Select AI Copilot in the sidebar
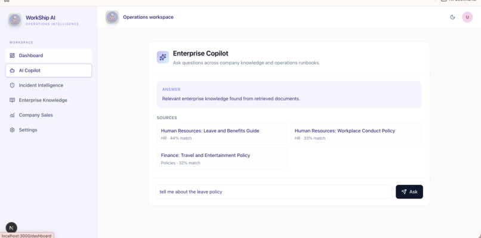 [48, 70]
